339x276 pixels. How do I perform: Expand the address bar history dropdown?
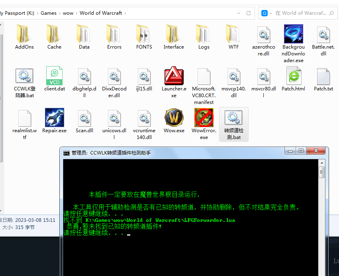pyautogui.click(x=239, y=13)
